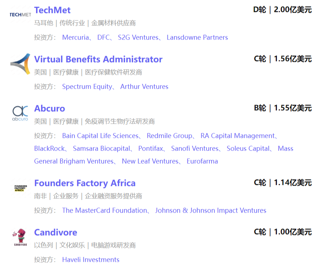Open the Abcuro company title link
Screen dimensions: 321x272
tap(49, 109)
